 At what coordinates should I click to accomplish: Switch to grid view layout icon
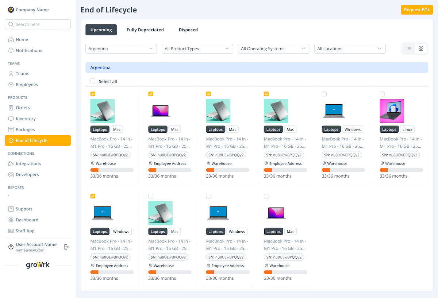click(421, 49)
